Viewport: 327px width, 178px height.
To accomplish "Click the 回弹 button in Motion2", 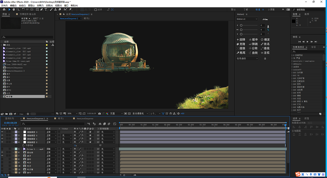I will tap(241, 40).
